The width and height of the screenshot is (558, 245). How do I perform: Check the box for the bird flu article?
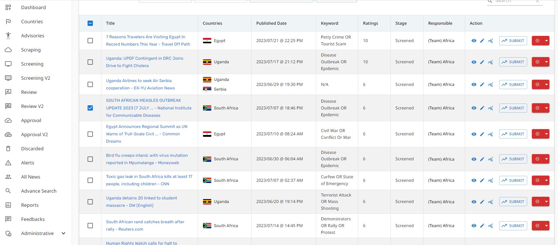point(90,159)
